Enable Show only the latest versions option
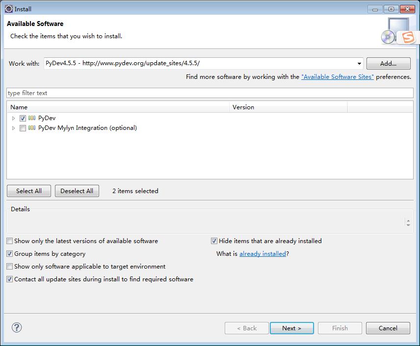This screenshot has height=346, width=420. [x=10, y=241]
